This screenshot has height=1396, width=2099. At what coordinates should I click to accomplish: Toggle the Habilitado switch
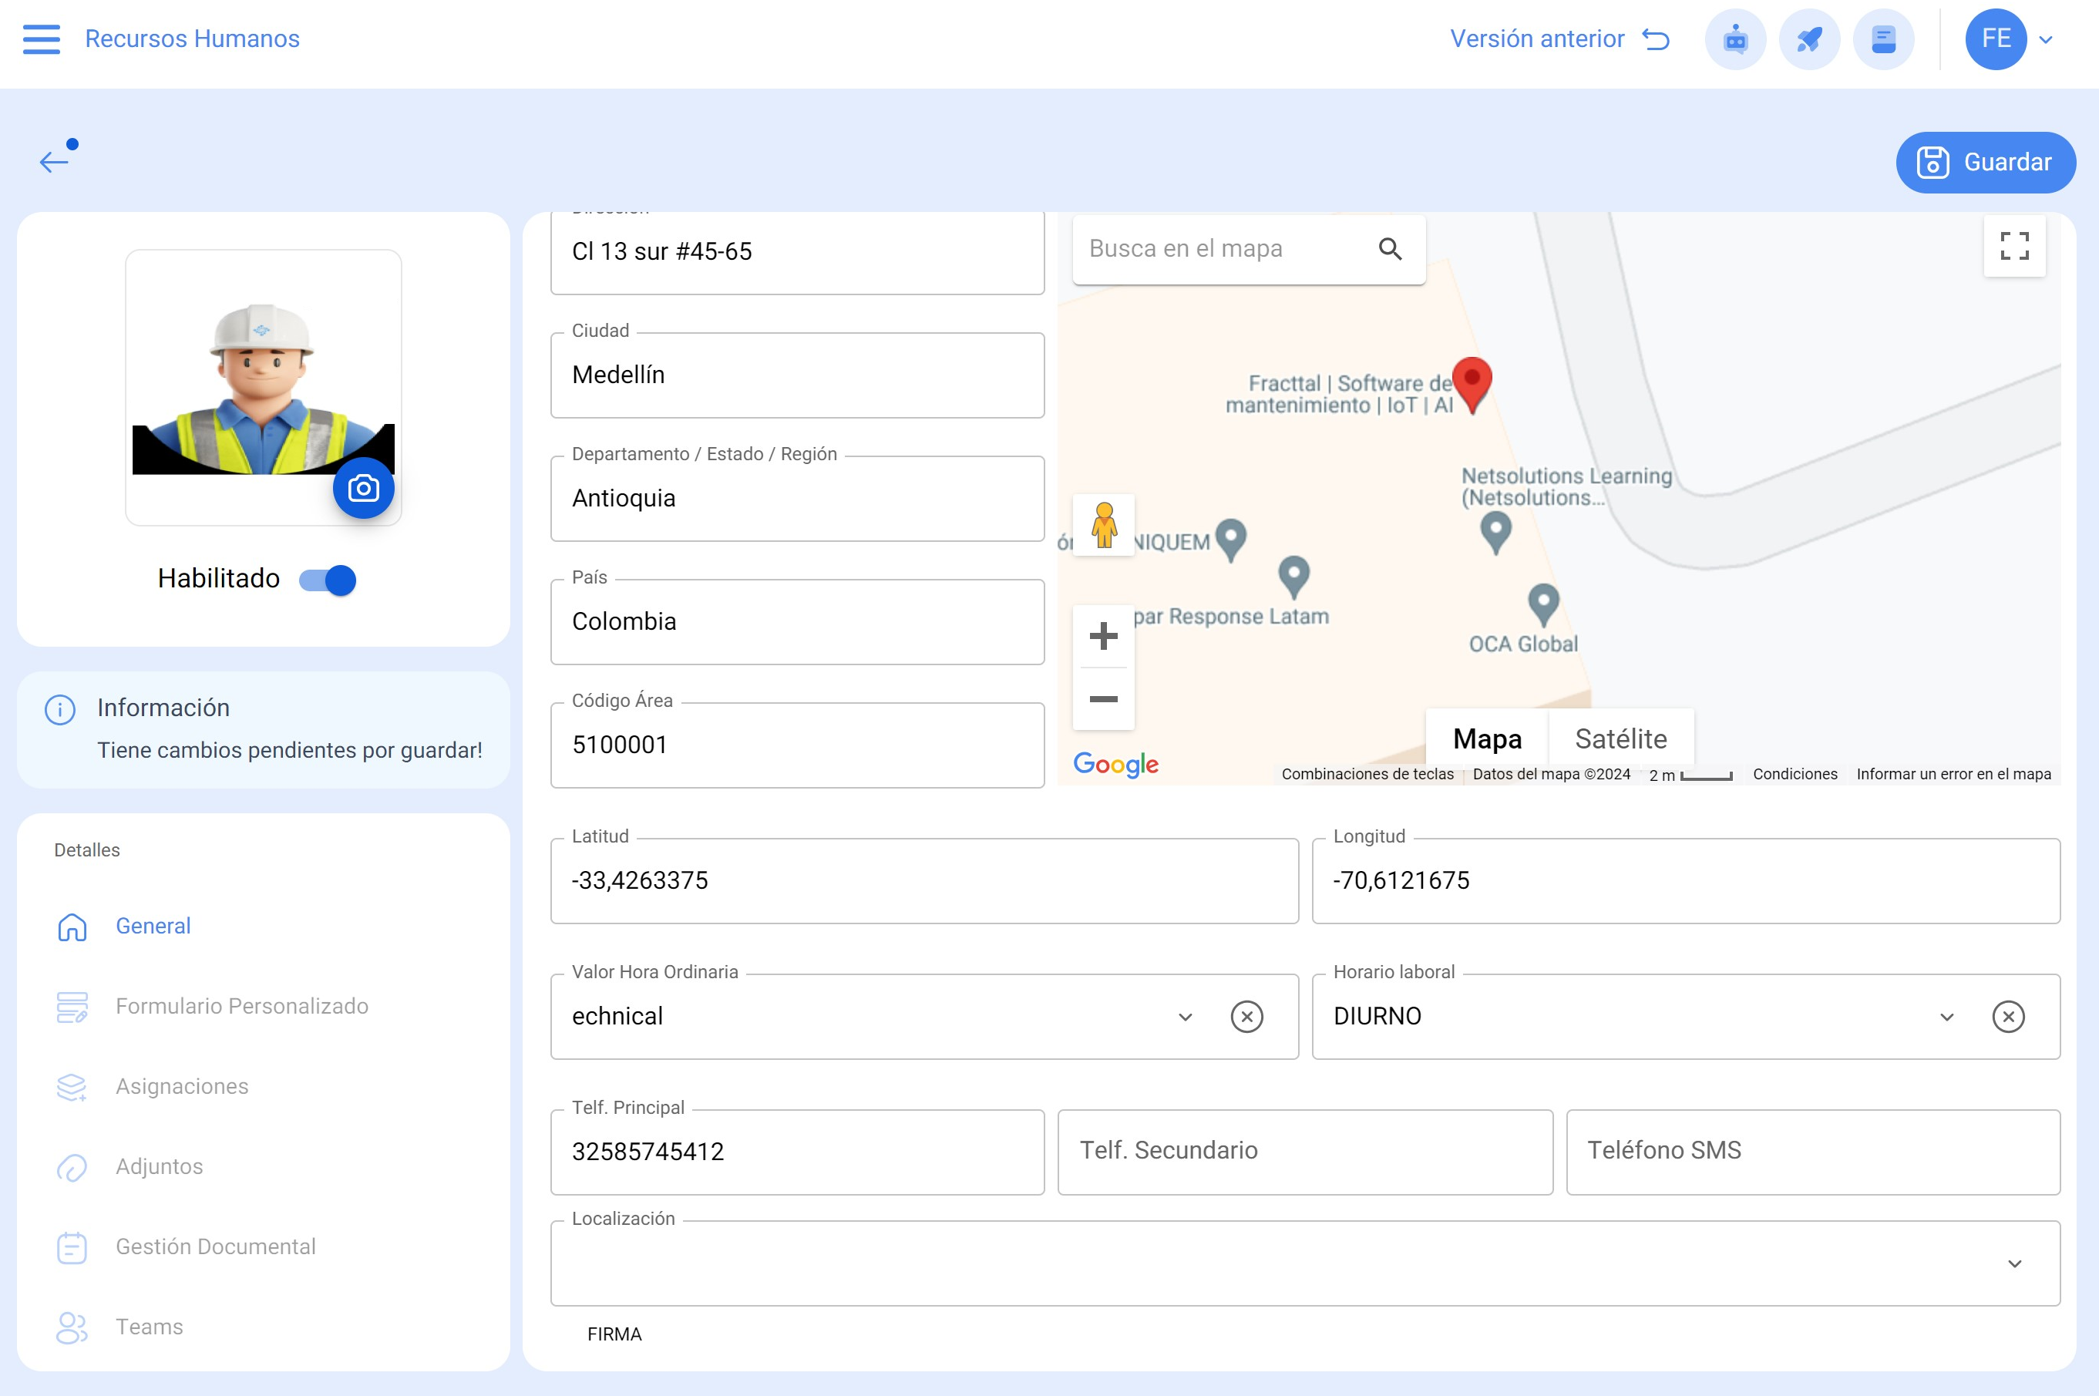coord(328,580)
